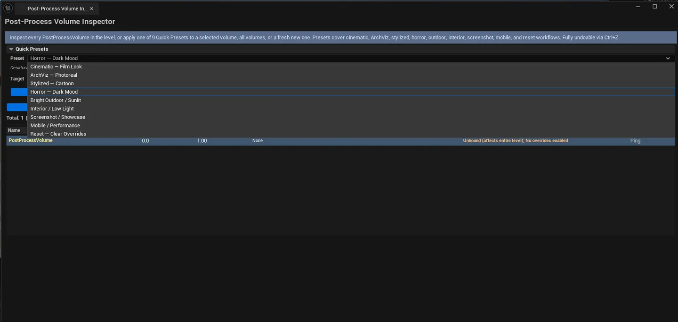This screenshot has height=322, width=678.
Task: Click the Name column header
Action: click(x=14, y=130)
